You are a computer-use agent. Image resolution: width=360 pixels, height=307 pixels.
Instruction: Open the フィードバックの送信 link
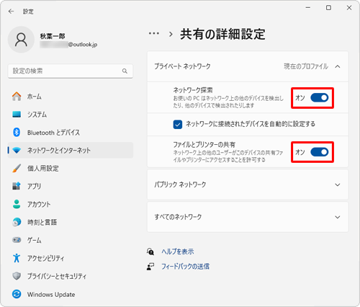185,267
